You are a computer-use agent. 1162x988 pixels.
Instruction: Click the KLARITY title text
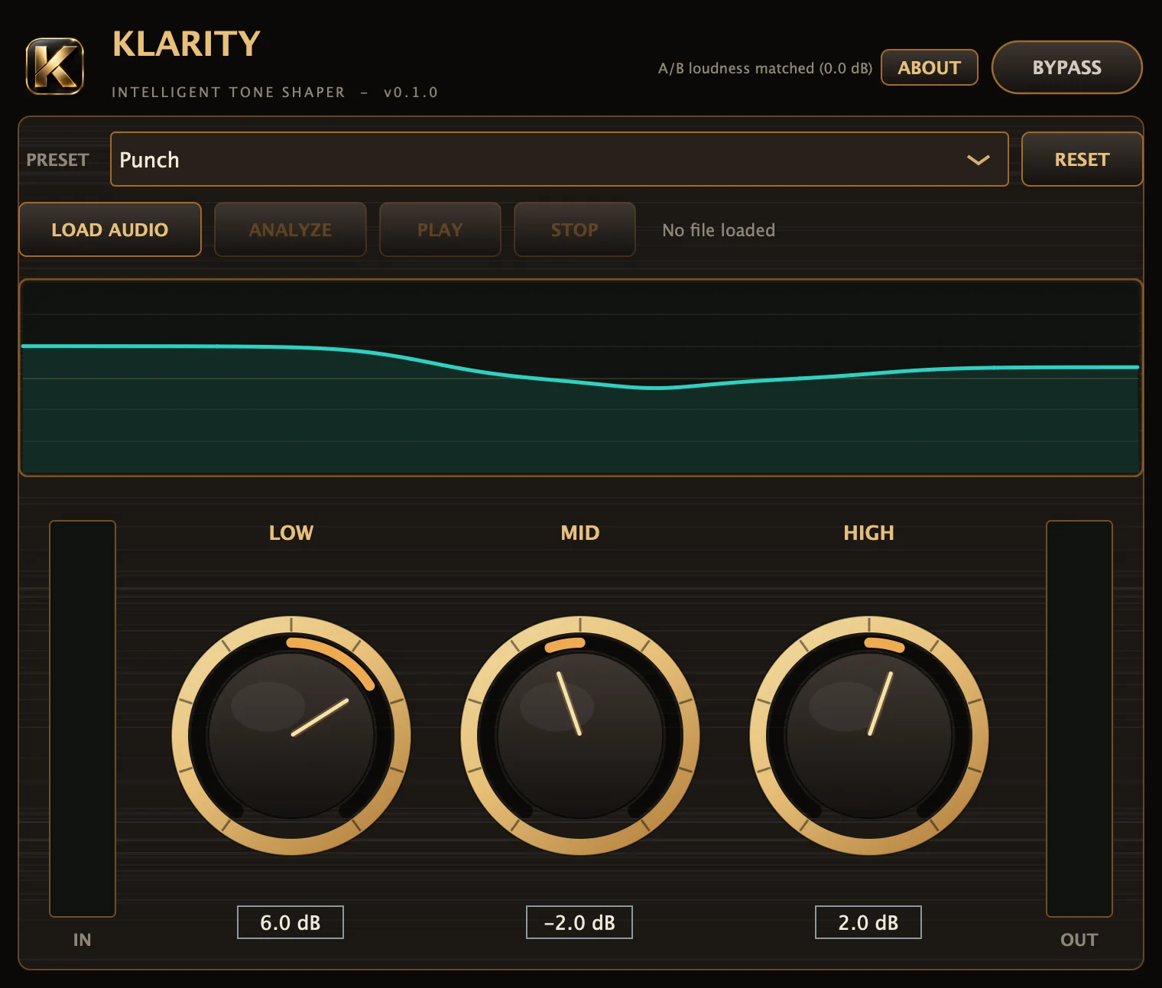pos(187,44)
